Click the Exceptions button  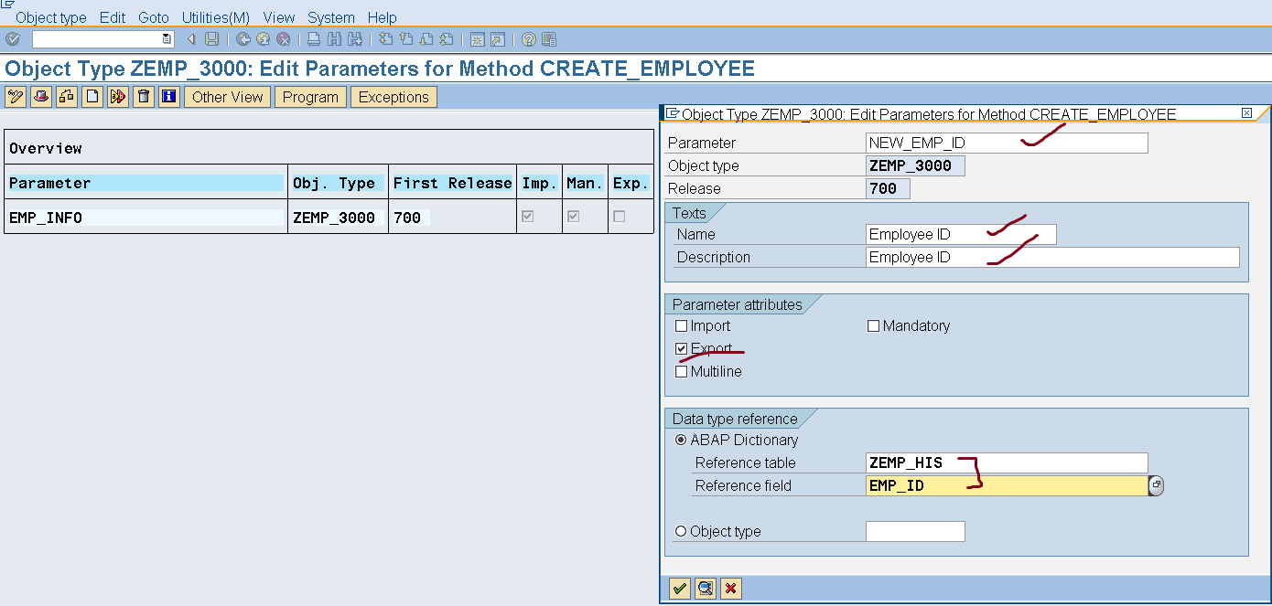pyautogui.click(x=393, y=97)
